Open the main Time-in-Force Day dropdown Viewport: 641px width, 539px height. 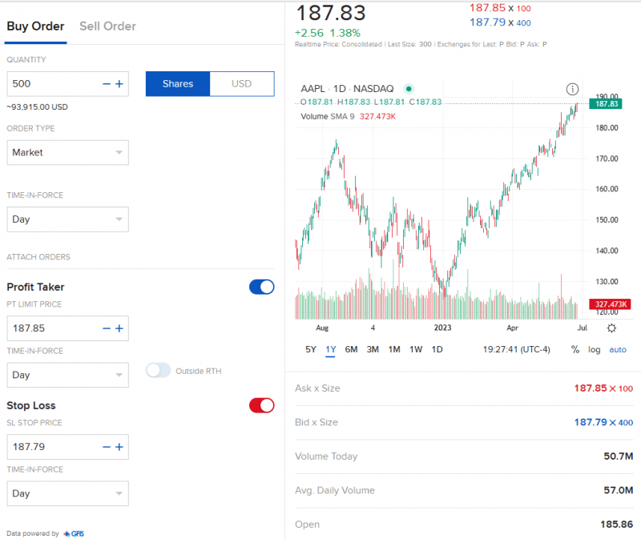pos(68,219)
